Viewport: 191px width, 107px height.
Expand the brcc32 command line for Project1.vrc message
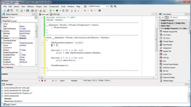coord(3,93)
